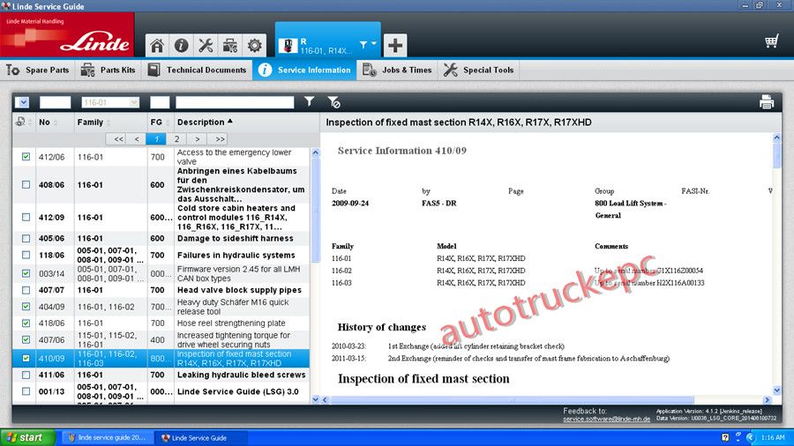Open the parts kit toolbox icon
The width and height of the screenshot is (794, 446).
[x=230, y=46]
